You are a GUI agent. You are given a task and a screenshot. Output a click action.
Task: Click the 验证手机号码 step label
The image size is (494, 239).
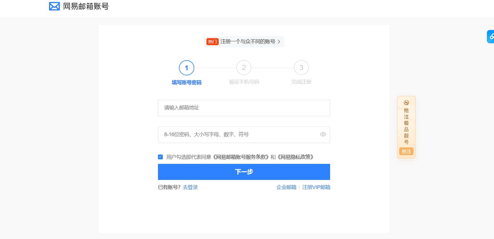point(244,82)
